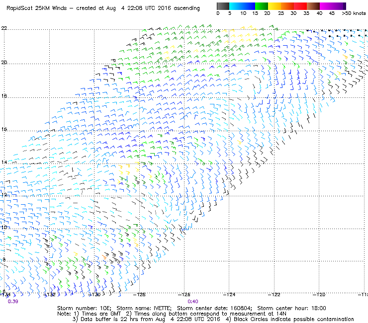Image resolution: width=368 pixels, height=323 pixels.
Task: Click the "Black Circles indicate possible contamination" note
Action: 294,319
